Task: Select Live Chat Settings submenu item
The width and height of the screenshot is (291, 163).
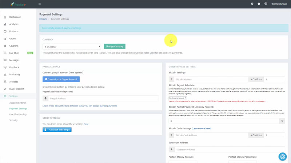Action: click(x=18, y=114)
